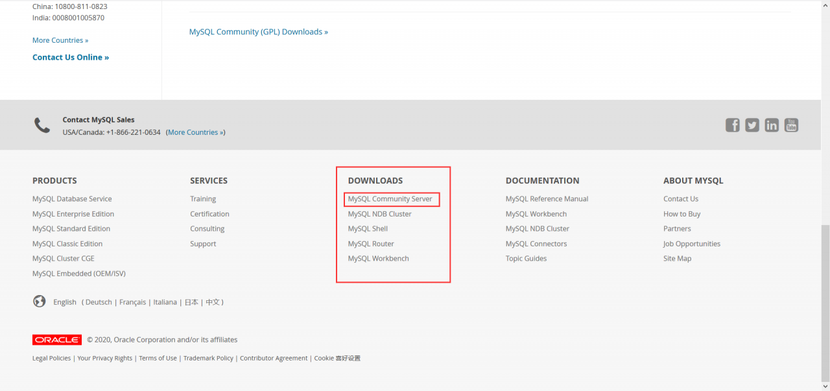Open More Countries link in sales bar

(x=196, y=132)
